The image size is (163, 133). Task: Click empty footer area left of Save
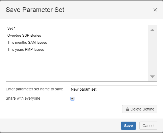(x=60, y=126)
